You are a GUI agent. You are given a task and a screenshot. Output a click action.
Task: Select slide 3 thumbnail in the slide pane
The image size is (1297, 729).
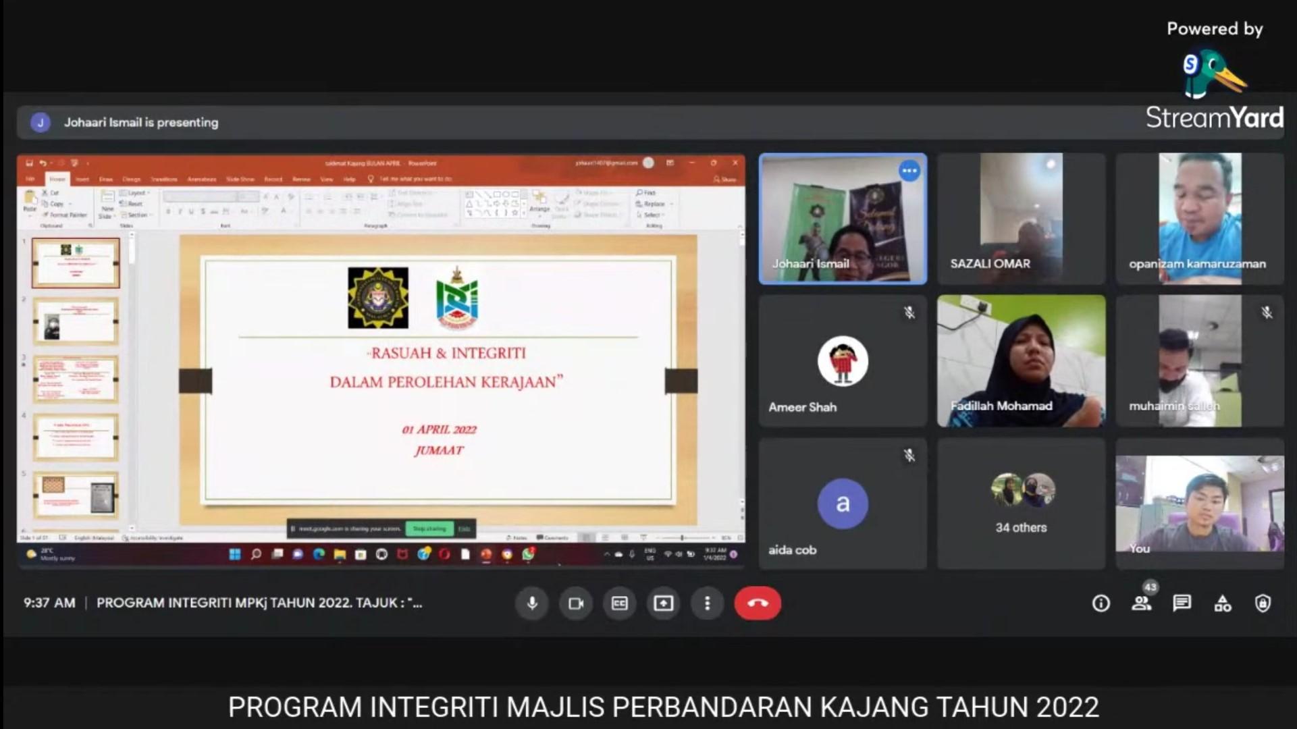[x=76, y=379]
